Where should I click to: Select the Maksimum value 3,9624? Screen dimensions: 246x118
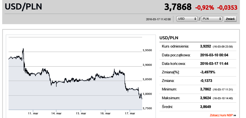pos(206,98)
